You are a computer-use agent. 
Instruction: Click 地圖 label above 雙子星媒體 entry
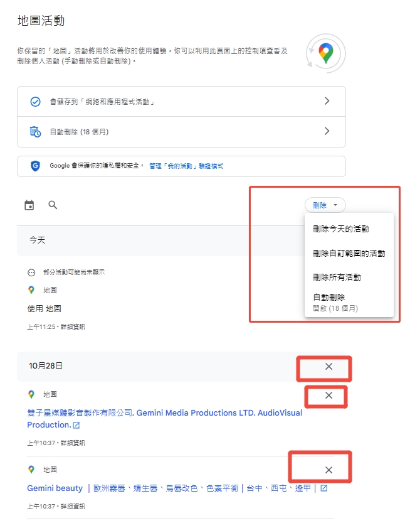pyautogui.click(x=50, y=394)
